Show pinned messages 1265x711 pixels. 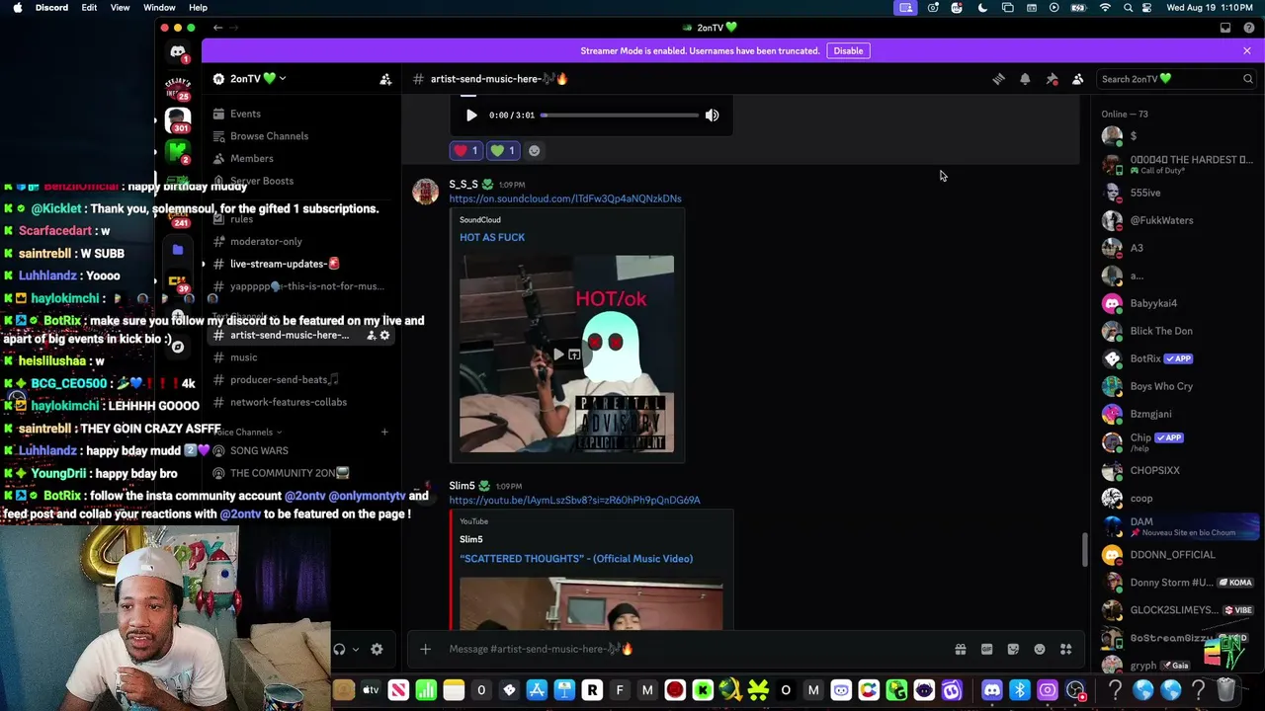click(1052, 79)
